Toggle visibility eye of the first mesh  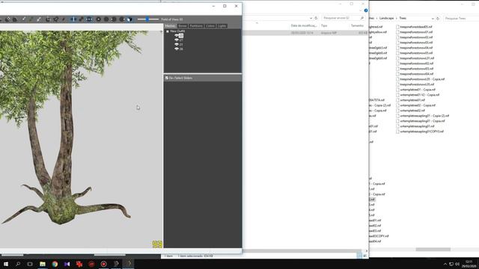tap(177, 36)
